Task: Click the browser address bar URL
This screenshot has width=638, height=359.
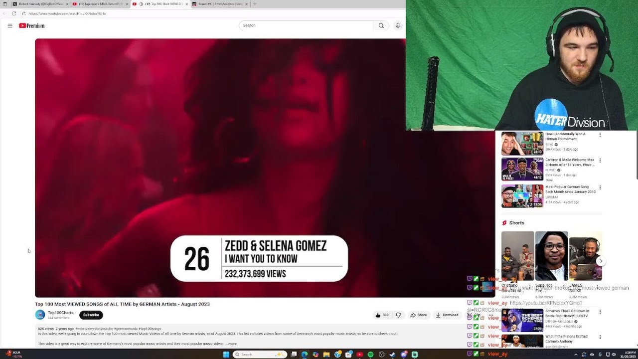Action: click(x=67, y=13)
